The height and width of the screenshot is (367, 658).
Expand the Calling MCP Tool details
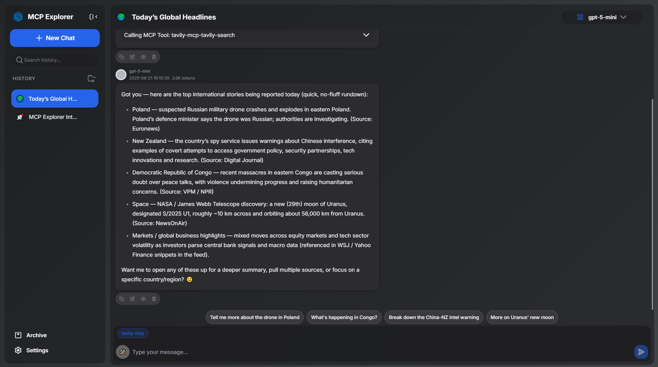[366, 35]
